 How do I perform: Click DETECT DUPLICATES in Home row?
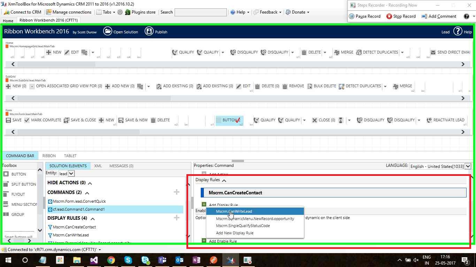click(x=377, y=52)
